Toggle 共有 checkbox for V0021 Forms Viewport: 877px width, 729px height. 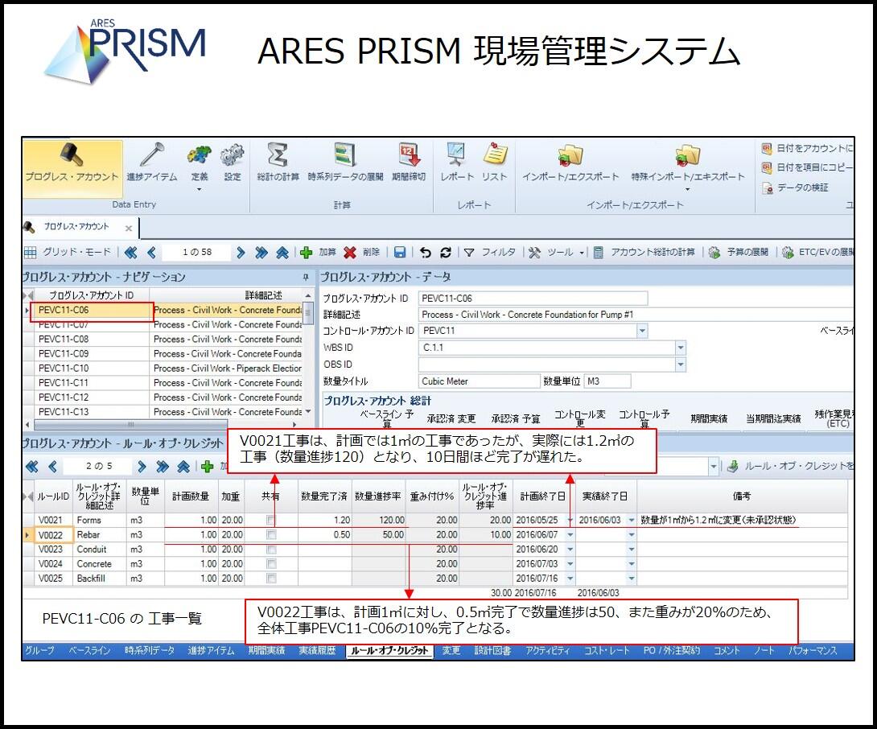(x=271, y=521)
